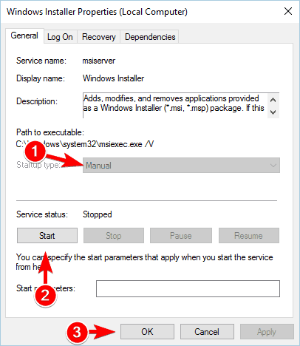Click the Startup type dropdown chevron
The width and height of the screenshot is (300, 346).
point(273,166)
